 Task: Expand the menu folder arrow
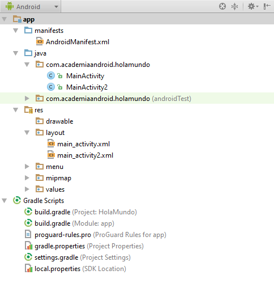27,166
